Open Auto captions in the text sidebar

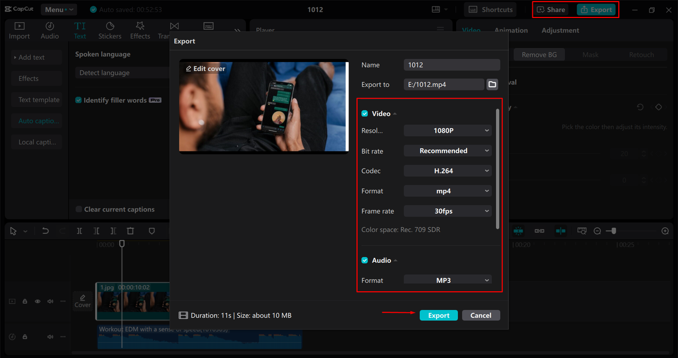click(38, 121)
